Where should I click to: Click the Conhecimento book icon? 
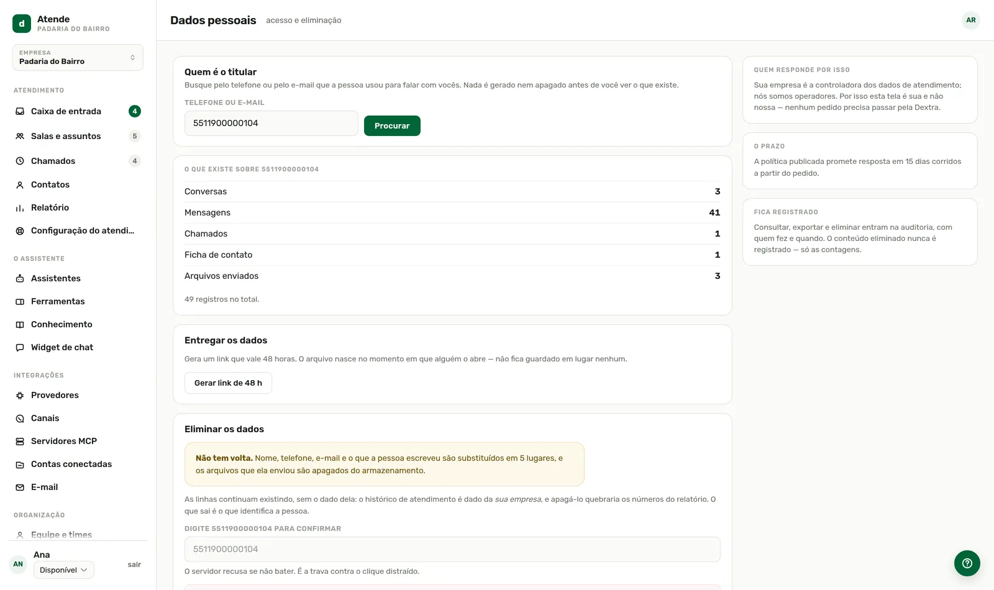tap(20, 325)
